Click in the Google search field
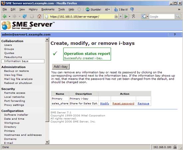 click(162, 16)
